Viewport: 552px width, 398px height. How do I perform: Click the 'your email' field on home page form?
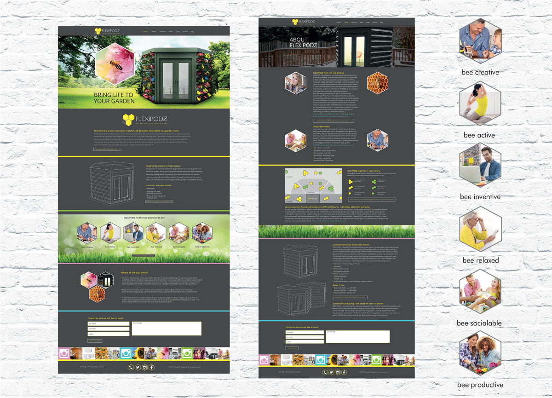coord(109,329)
